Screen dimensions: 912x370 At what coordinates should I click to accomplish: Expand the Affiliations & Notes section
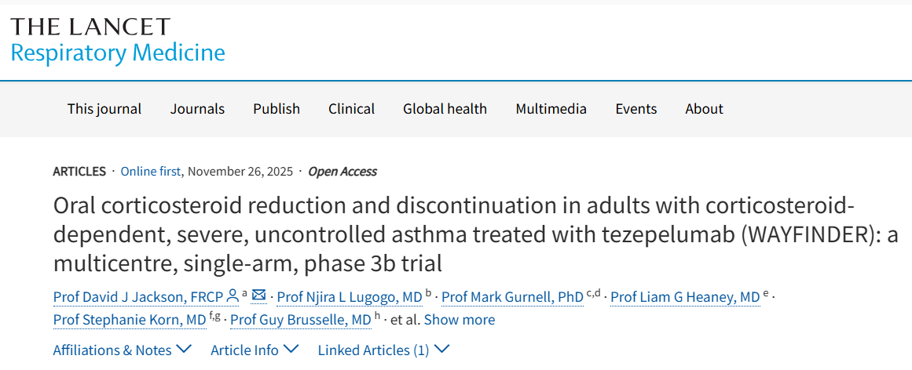122,350
